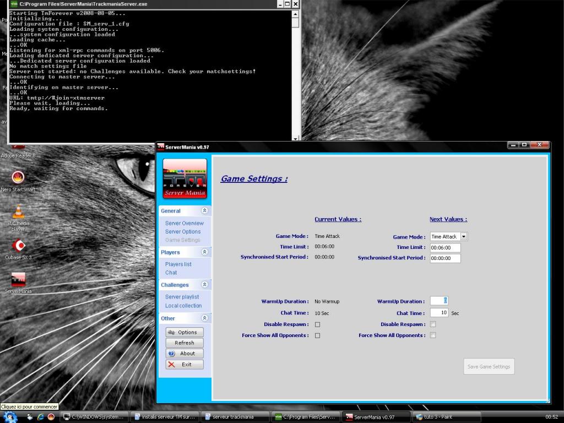Enable Force Show All Opponents under Next Values
Viewport: 564px width, 423px height.
tap(433, 335)
